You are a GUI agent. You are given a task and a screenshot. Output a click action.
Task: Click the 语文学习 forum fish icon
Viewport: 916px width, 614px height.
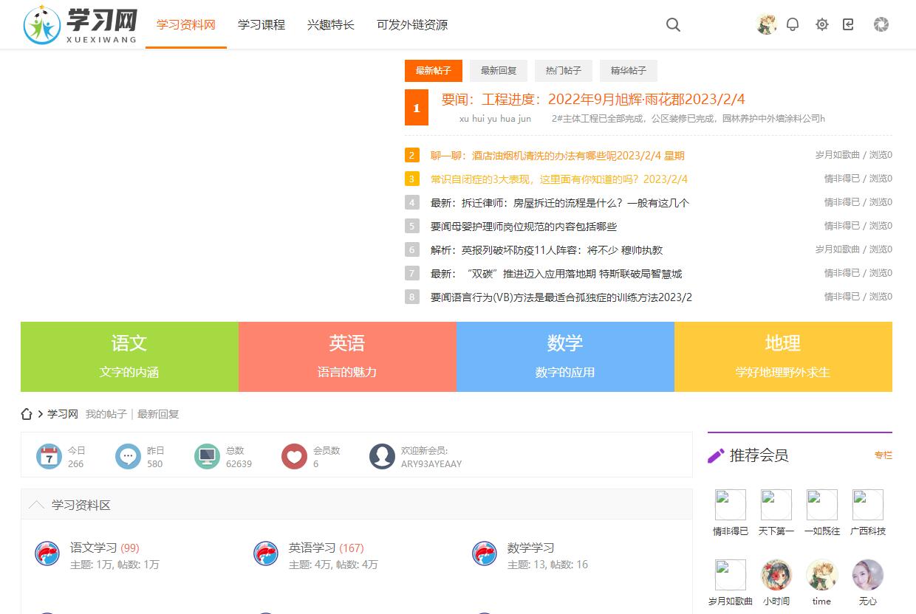(x=47, y=553)
